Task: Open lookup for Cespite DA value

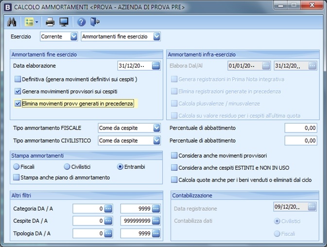Action: 108,221
